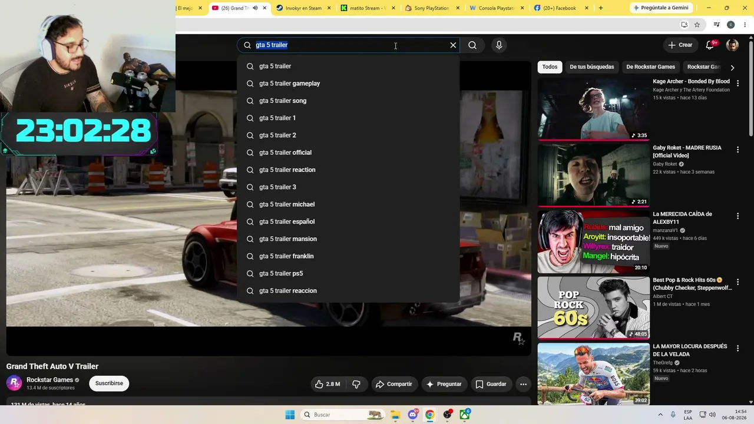Choose suggestion "gta 5 trailer song"
The height and width of the screenshot is (424, 754).
(348, 101)
